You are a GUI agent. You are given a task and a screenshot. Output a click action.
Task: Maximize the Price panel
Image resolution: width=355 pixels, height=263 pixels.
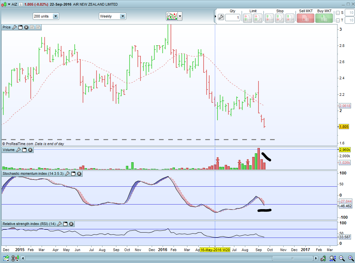pos(20,27)
